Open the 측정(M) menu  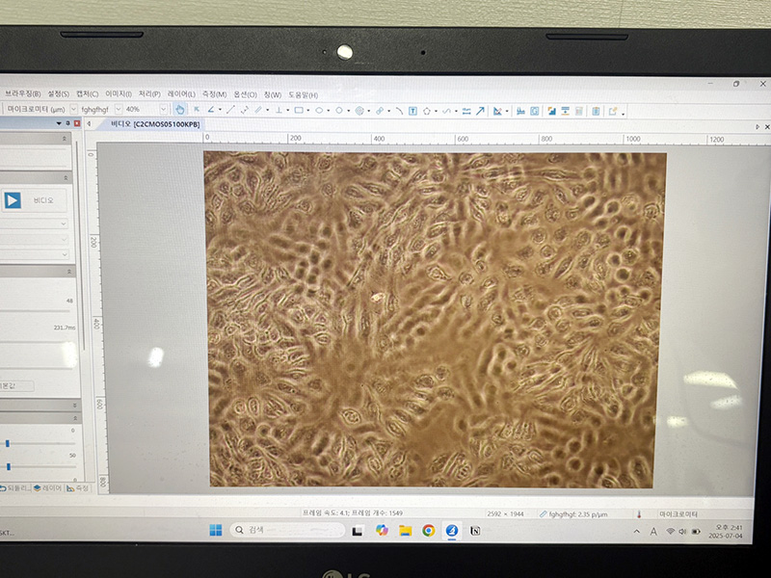click(215, 94)
